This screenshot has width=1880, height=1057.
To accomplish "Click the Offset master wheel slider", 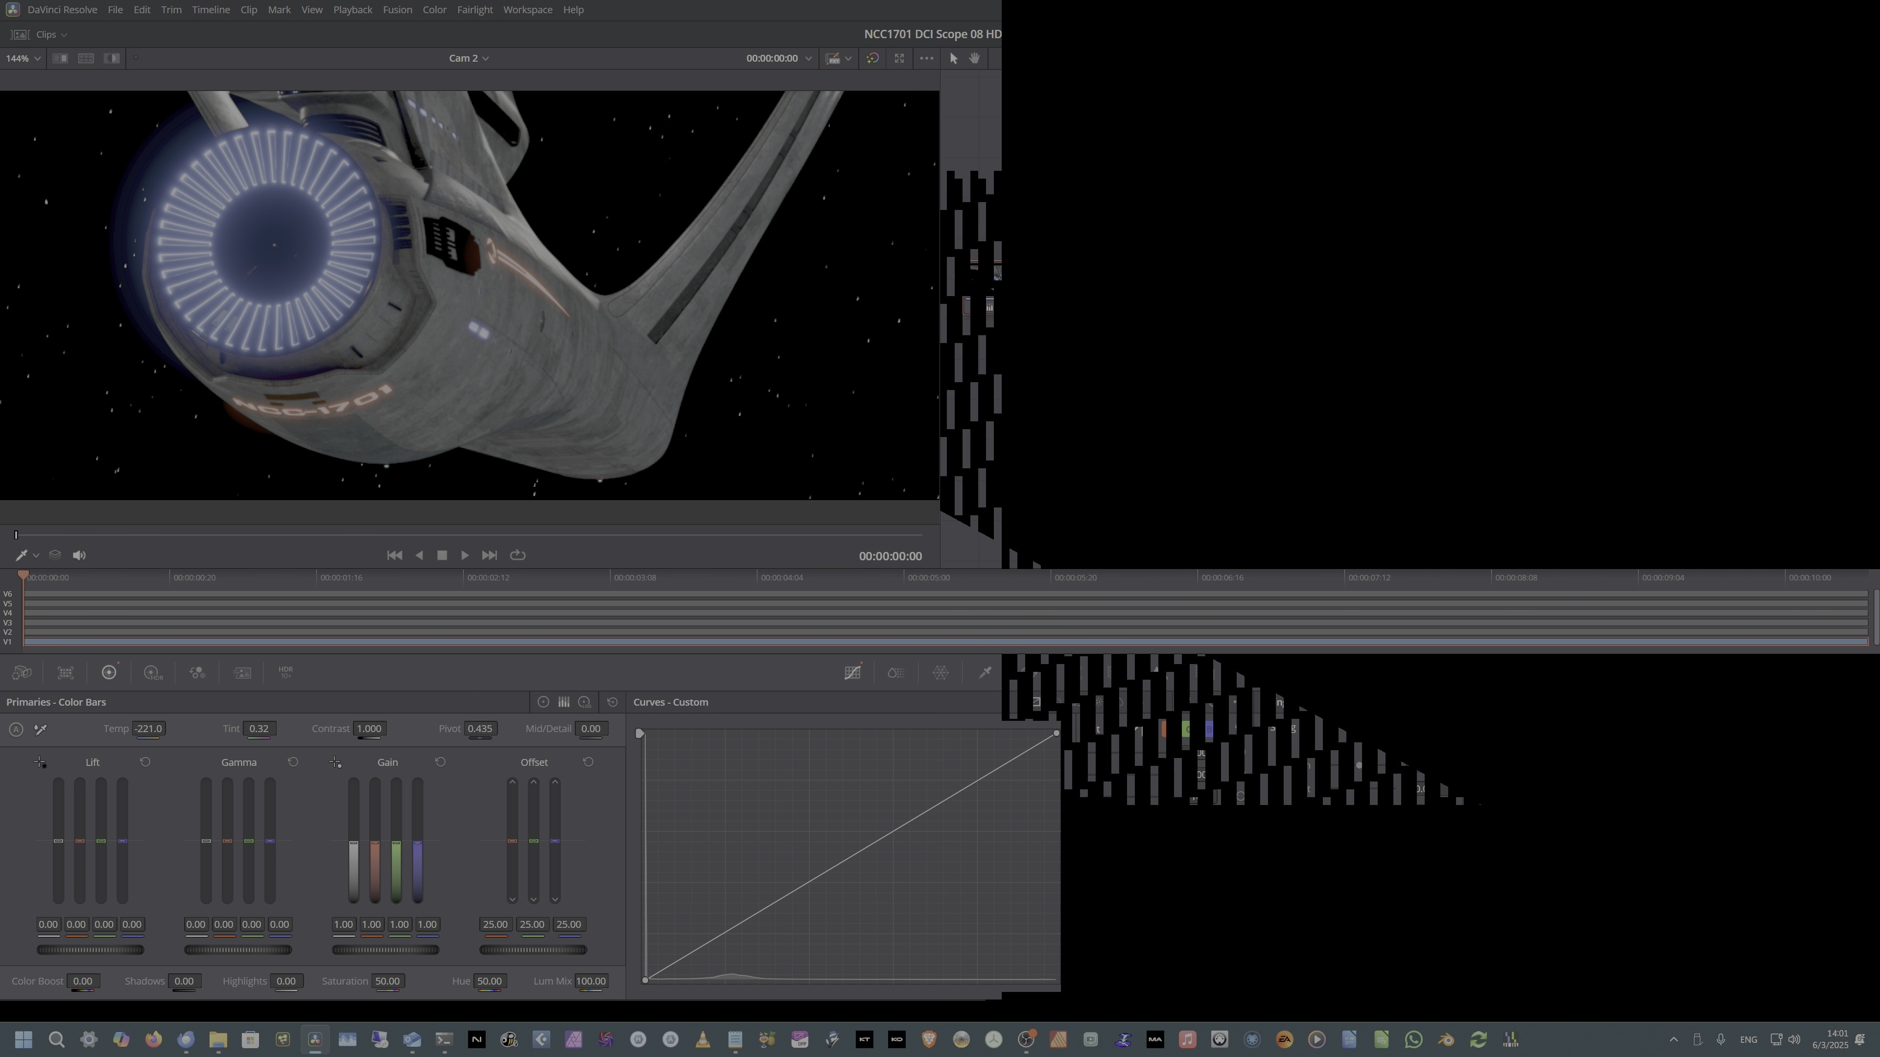I will 533,950.
